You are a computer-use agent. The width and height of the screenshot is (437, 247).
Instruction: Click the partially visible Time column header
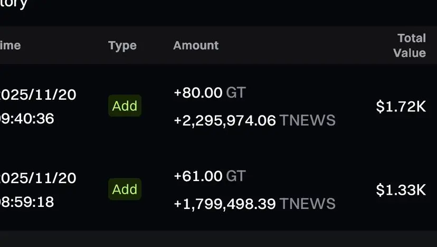[x=11, y=45]
